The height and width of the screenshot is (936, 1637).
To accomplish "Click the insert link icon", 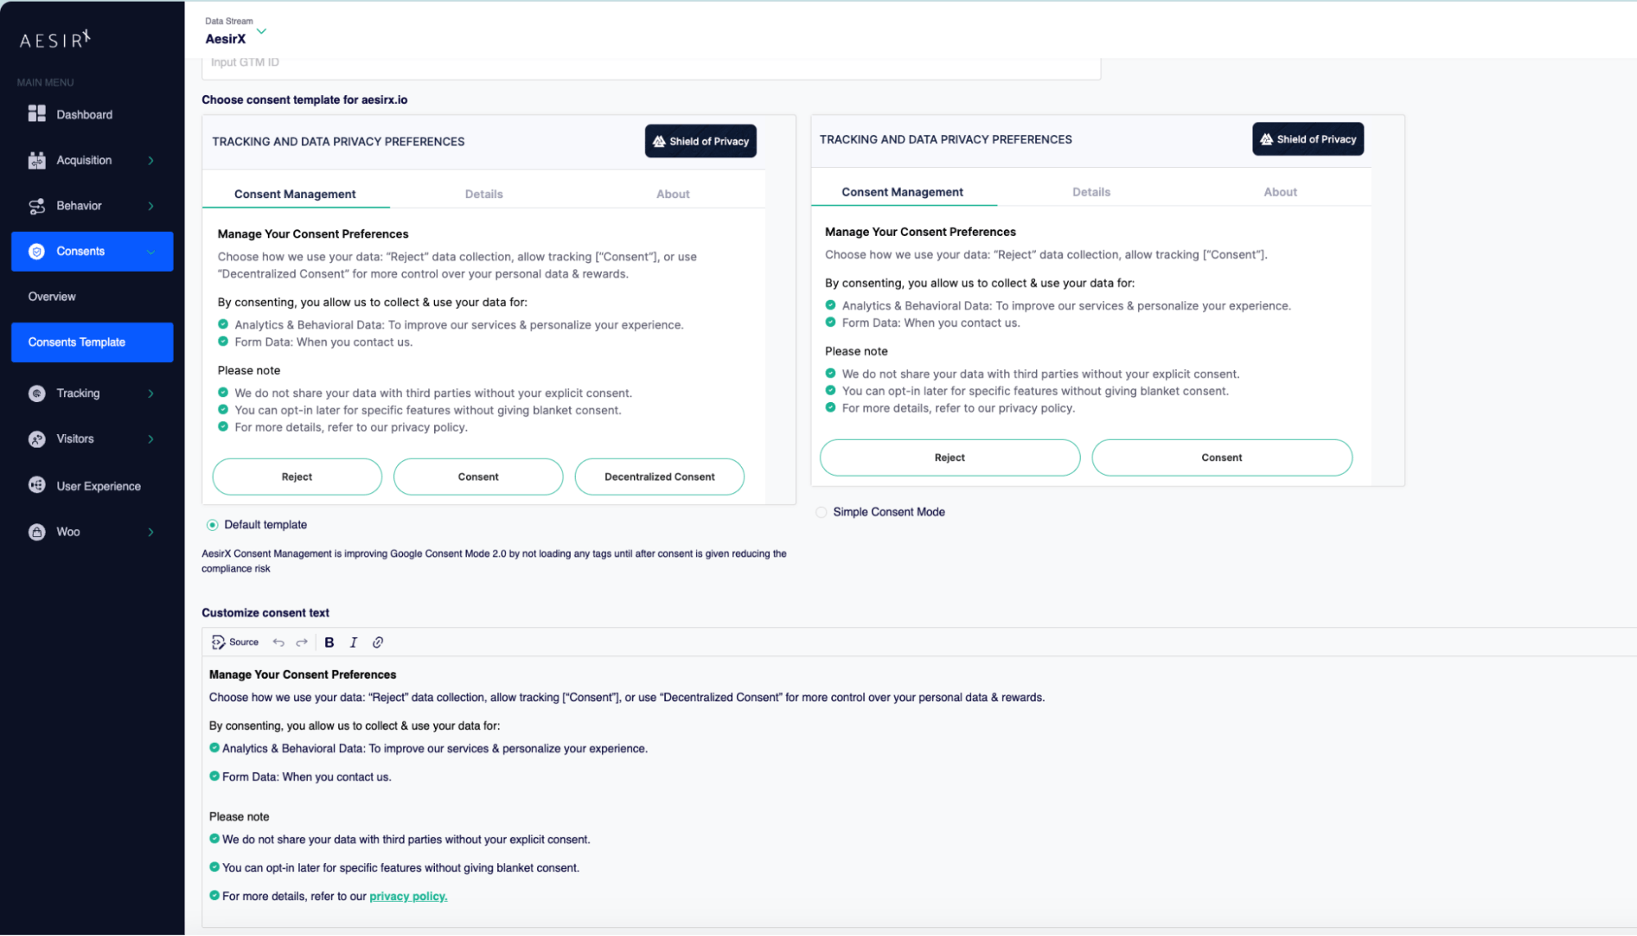I will [378, 643].
